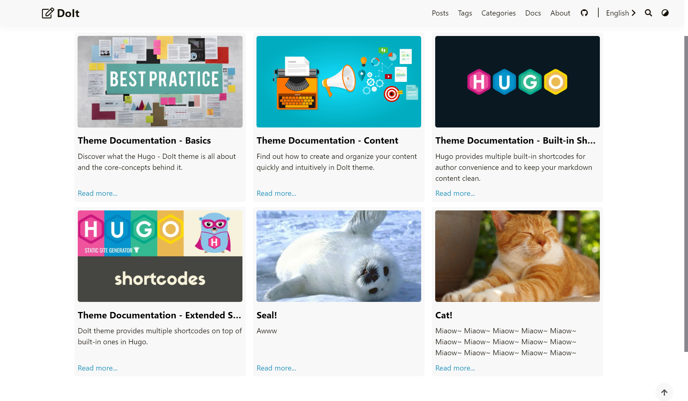Screen dimensions: 688x401
Task: Open the GitHub icon link
Action: pyautogui.click(x=584, y=13)
